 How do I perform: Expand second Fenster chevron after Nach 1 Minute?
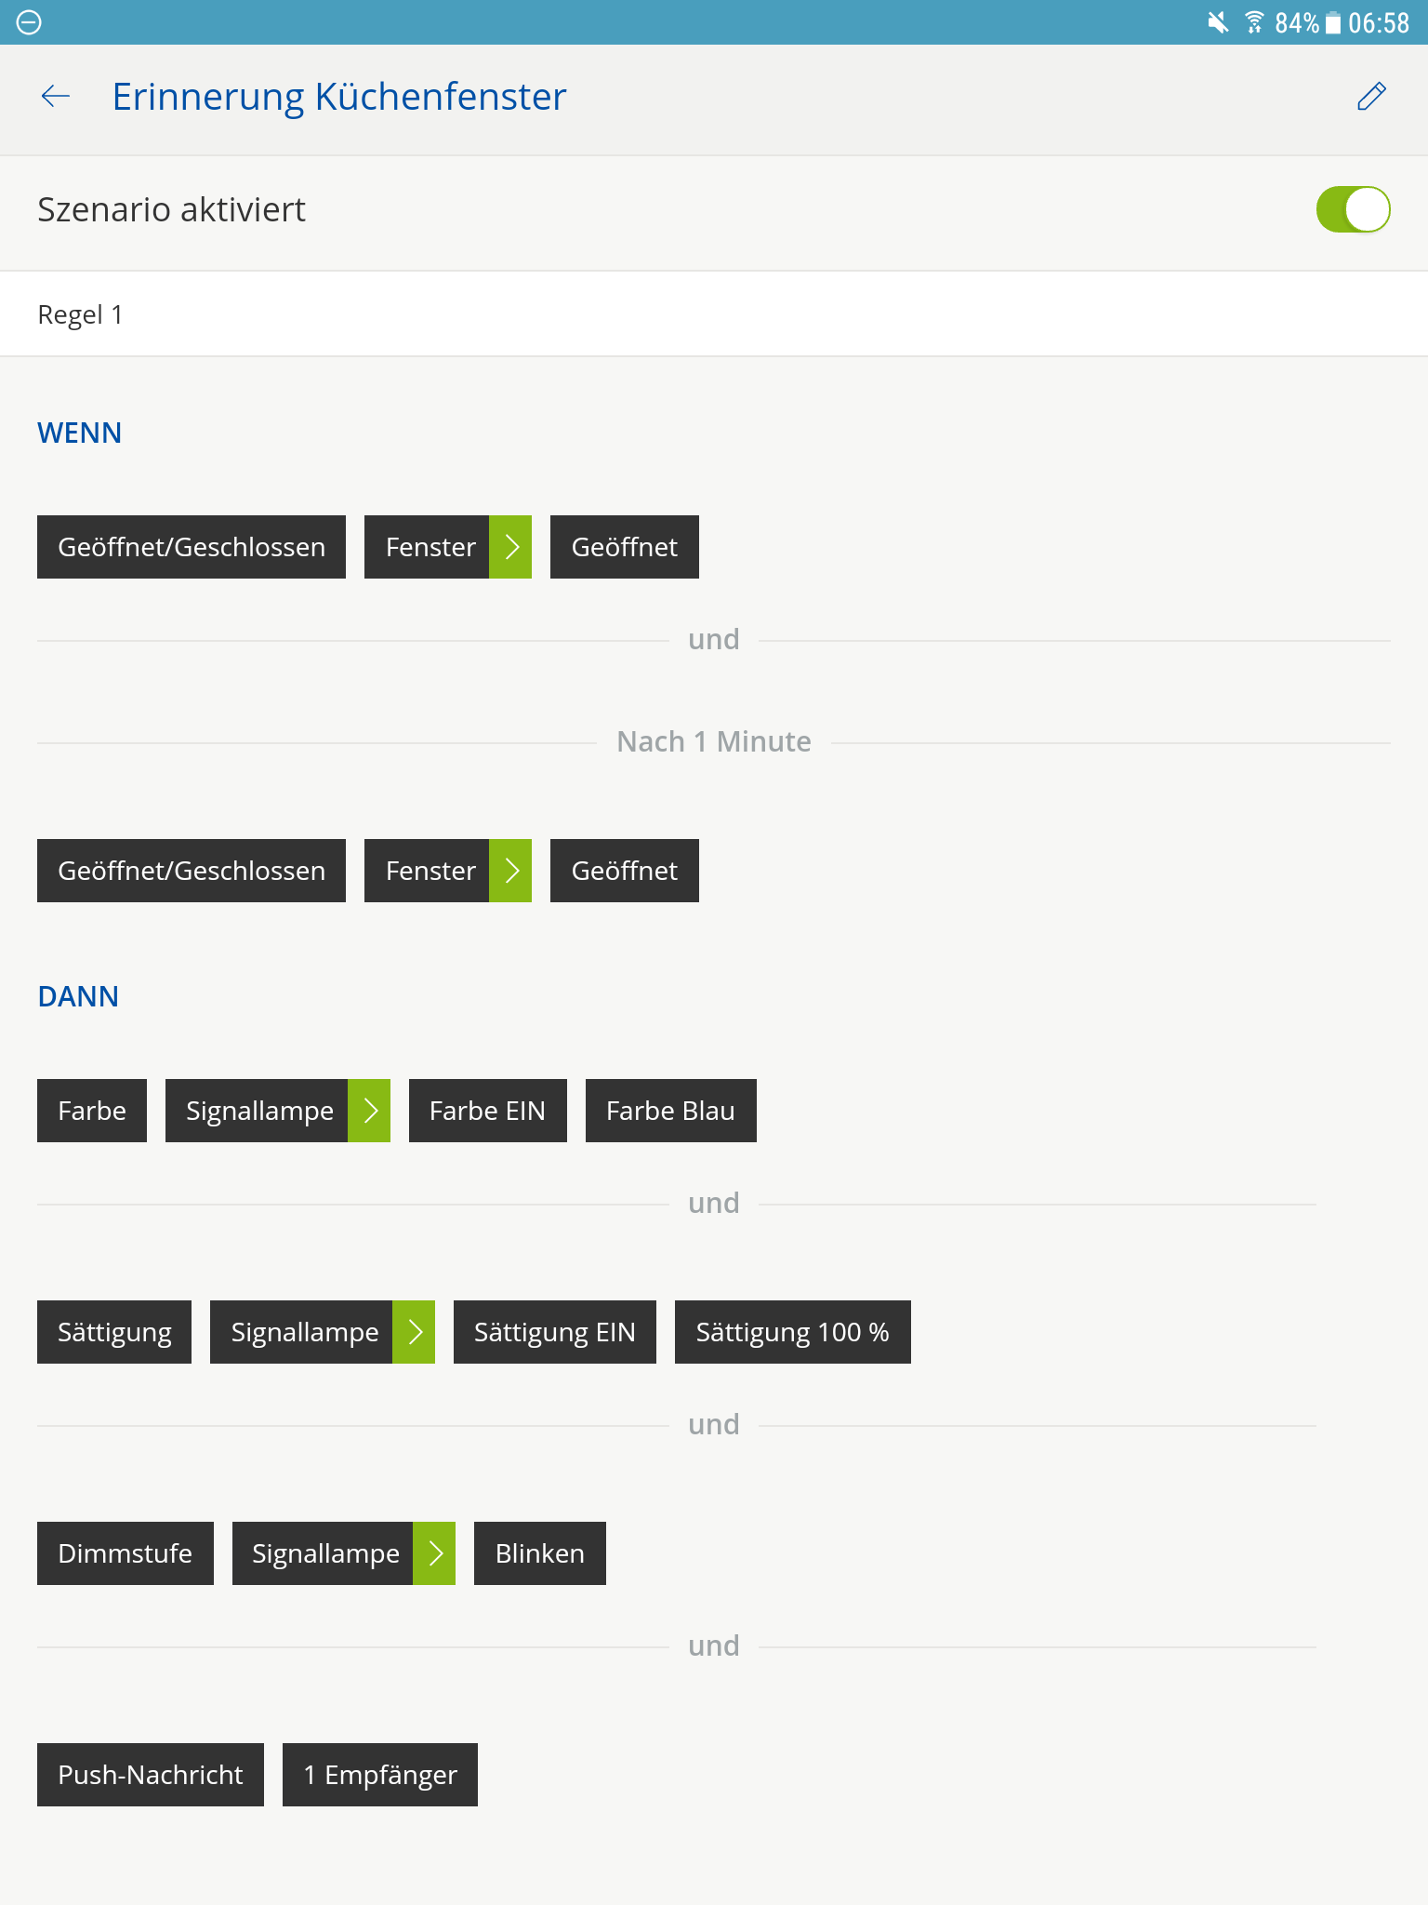[510, 871]
